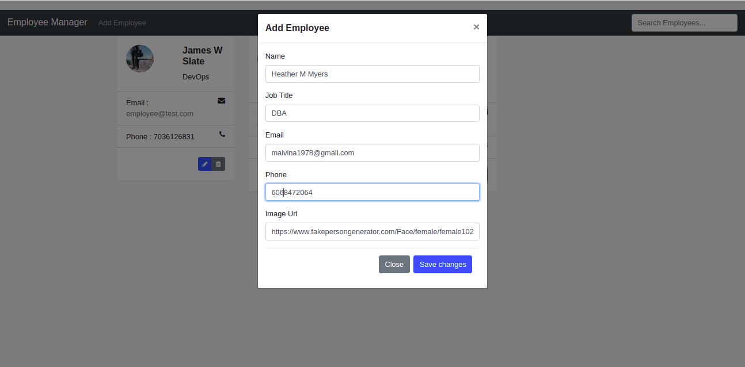Click James W Slate's profile picture
The image size is (745, 367).
pyautogui.click(x=140, y=59)
